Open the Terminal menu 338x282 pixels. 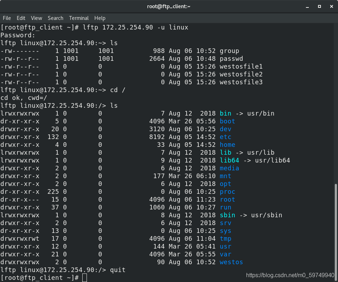[79, 18]
